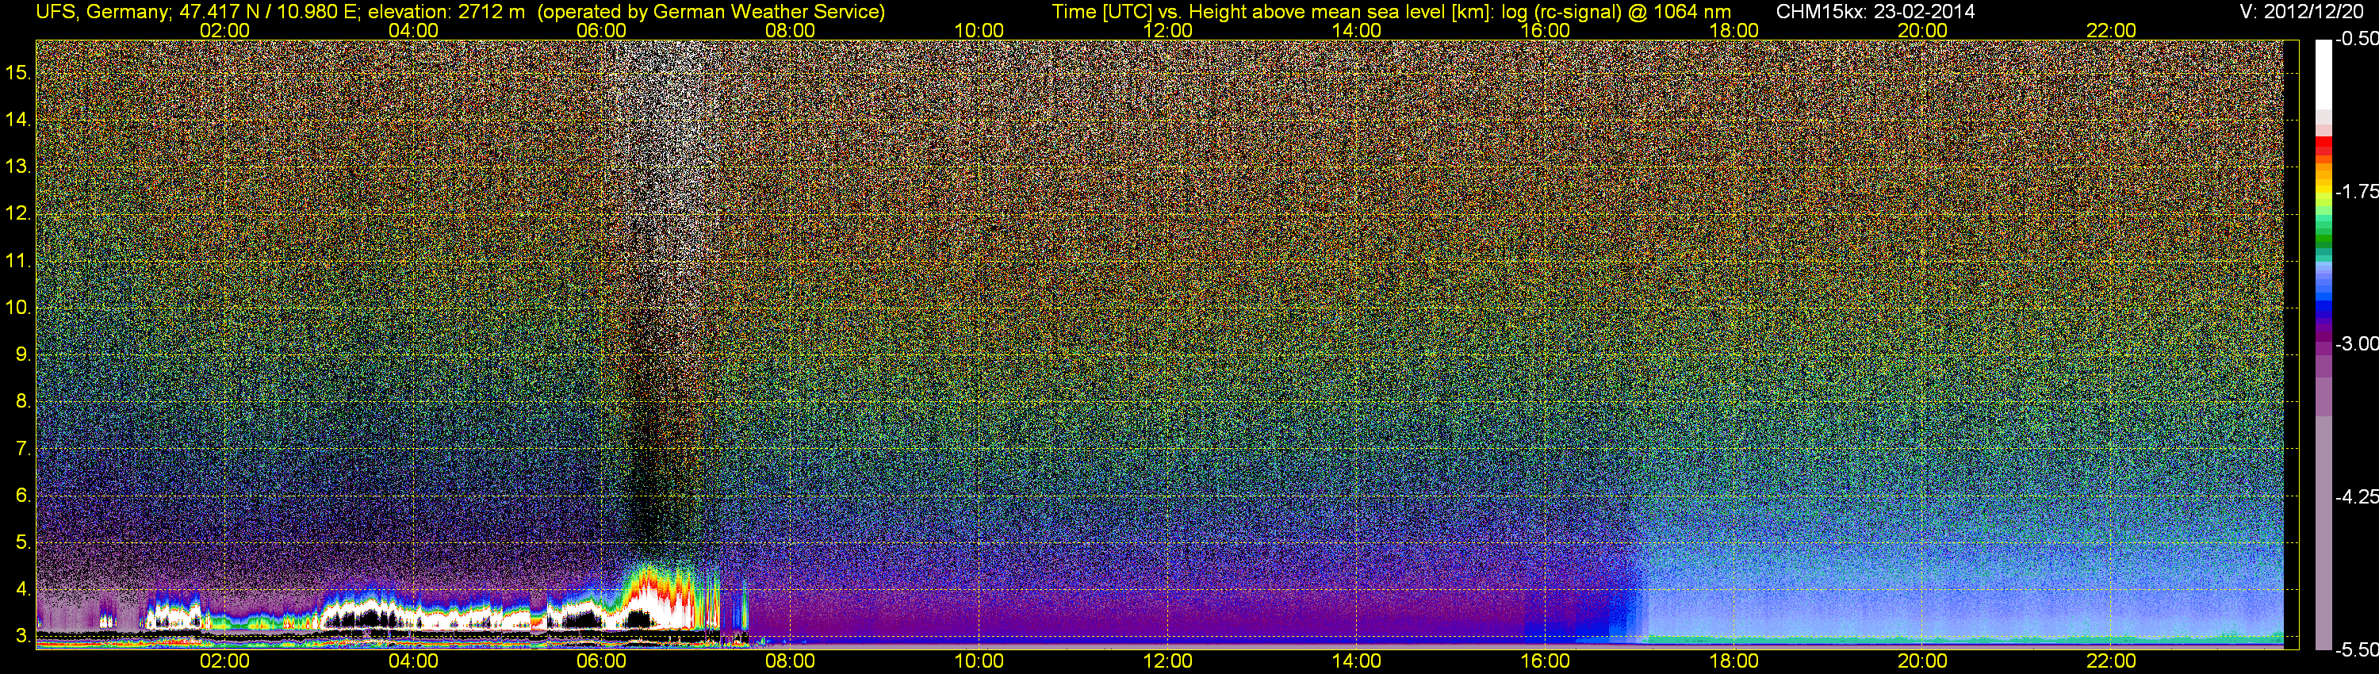Viewport: 2379px width, 674px height.
Task: Click the '11.' height axis label
Action: (x=18, y=260)
